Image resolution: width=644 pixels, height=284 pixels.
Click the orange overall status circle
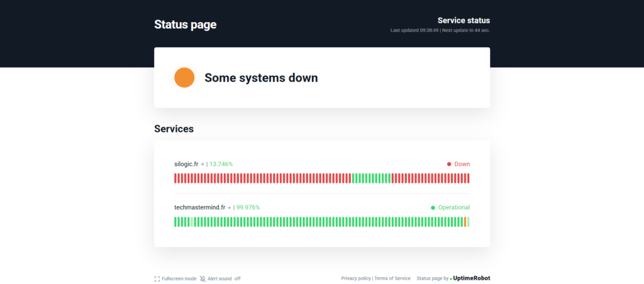point(184,78)
